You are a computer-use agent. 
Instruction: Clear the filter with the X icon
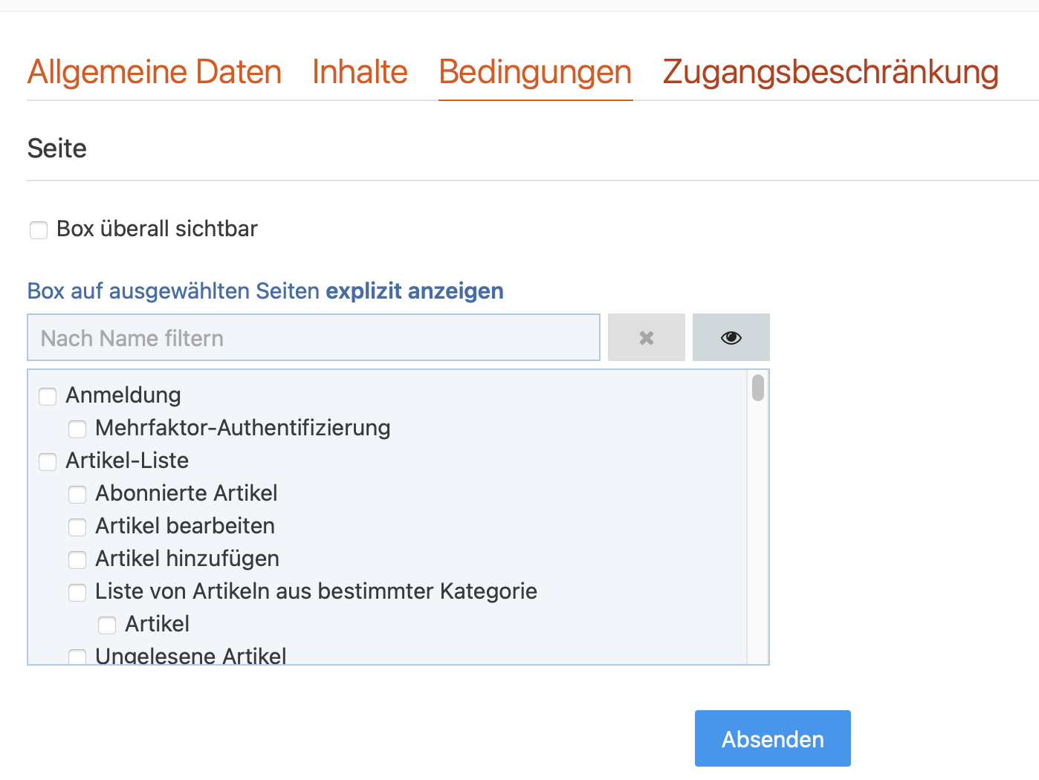(646, 338)
